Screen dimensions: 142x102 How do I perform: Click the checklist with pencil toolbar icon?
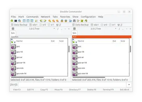[78, 21]
